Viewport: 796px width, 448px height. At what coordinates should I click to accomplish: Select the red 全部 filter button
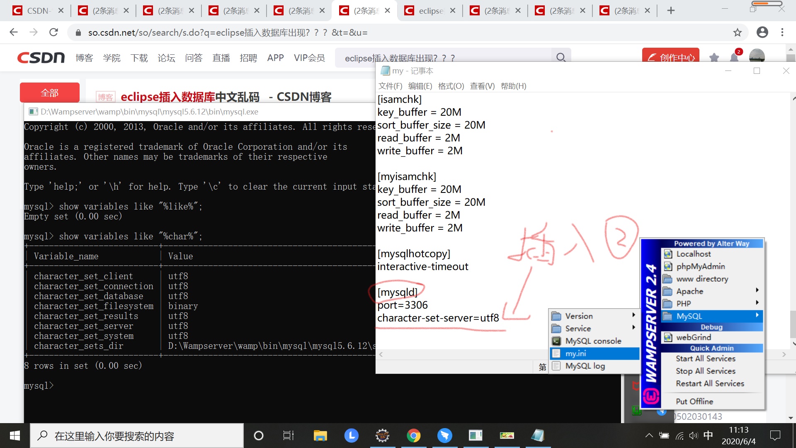[x=50, y=93]
